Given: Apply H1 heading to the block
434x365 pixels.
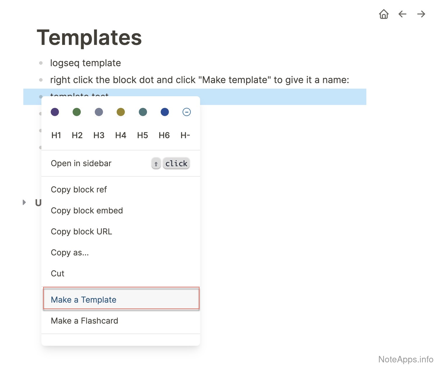Looking at the screenshot, I should pyautogui.click(x=56, y=135).
